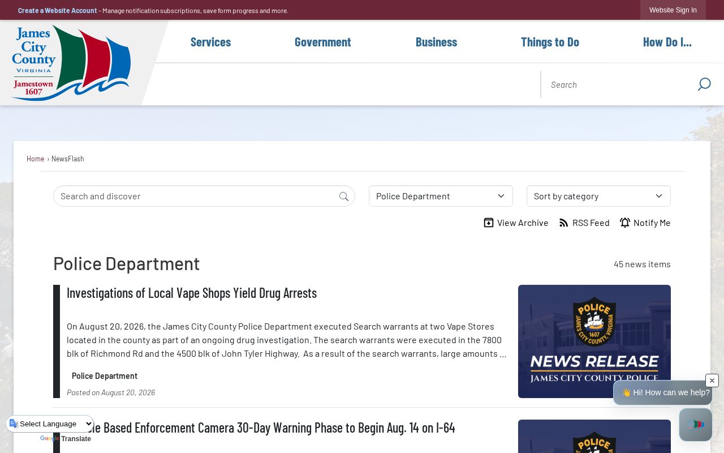Click the 45 news items text

pos(642,264)
